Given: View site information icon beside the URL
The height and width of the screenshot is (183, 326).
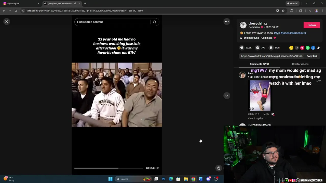Looking at the screenshot, I should coord(23,11).
